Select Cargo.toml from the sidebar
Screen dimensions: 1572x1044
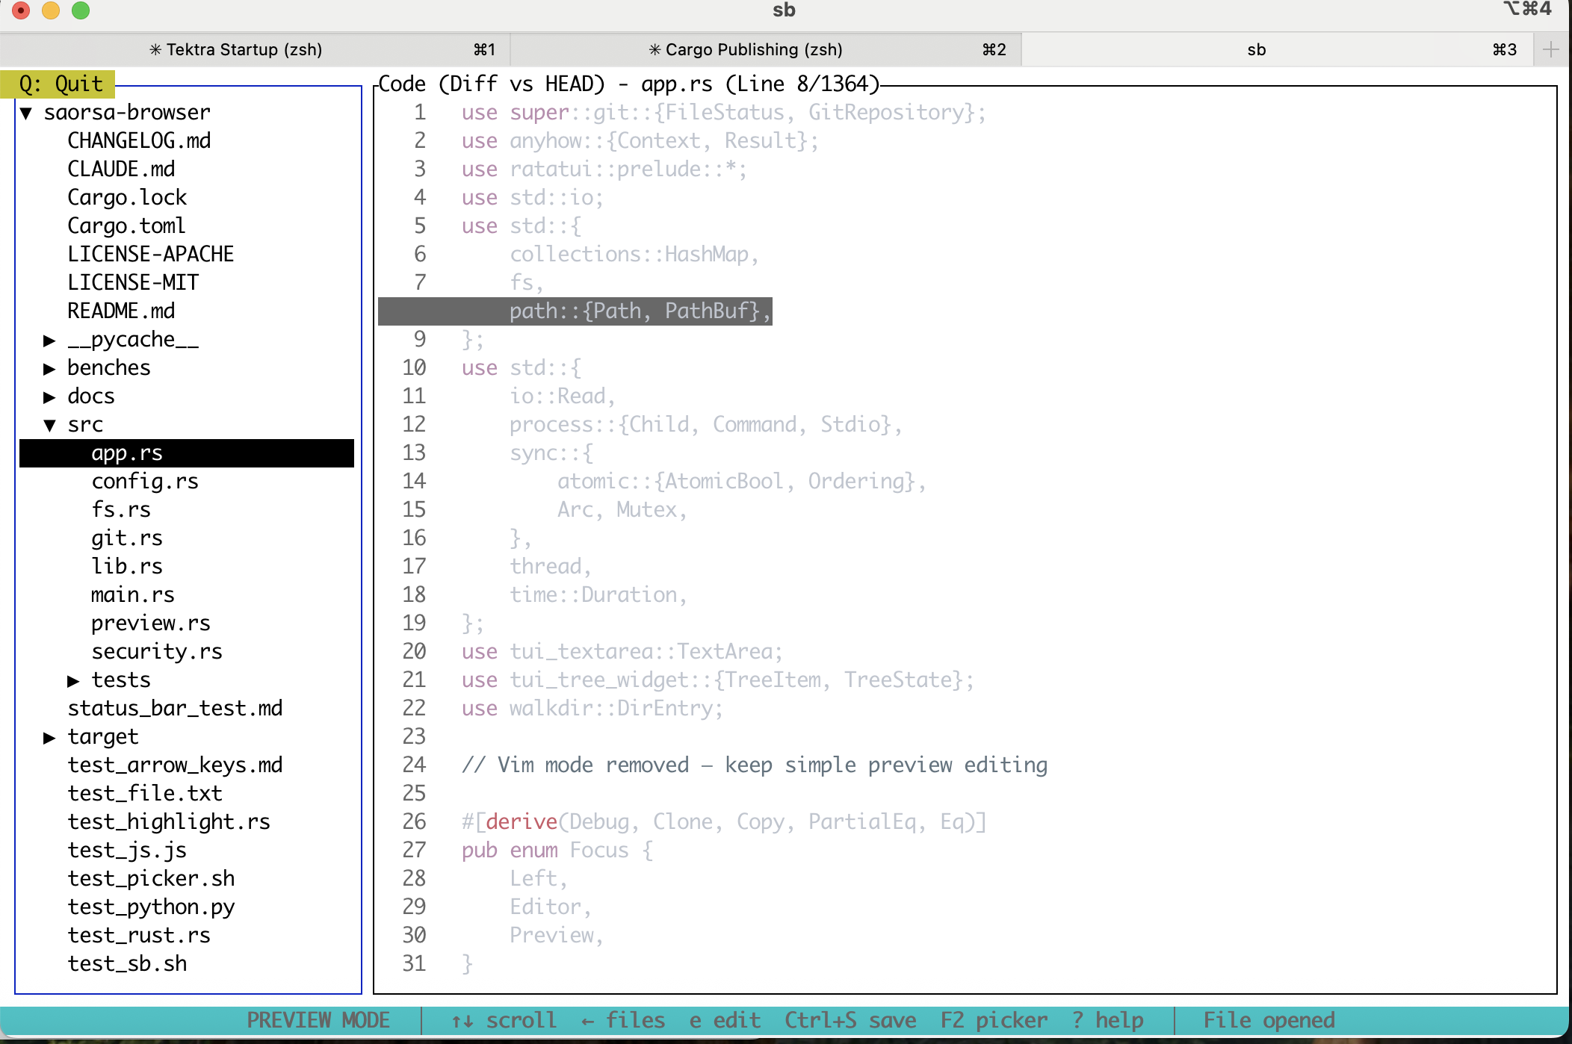tap(127, 226)
